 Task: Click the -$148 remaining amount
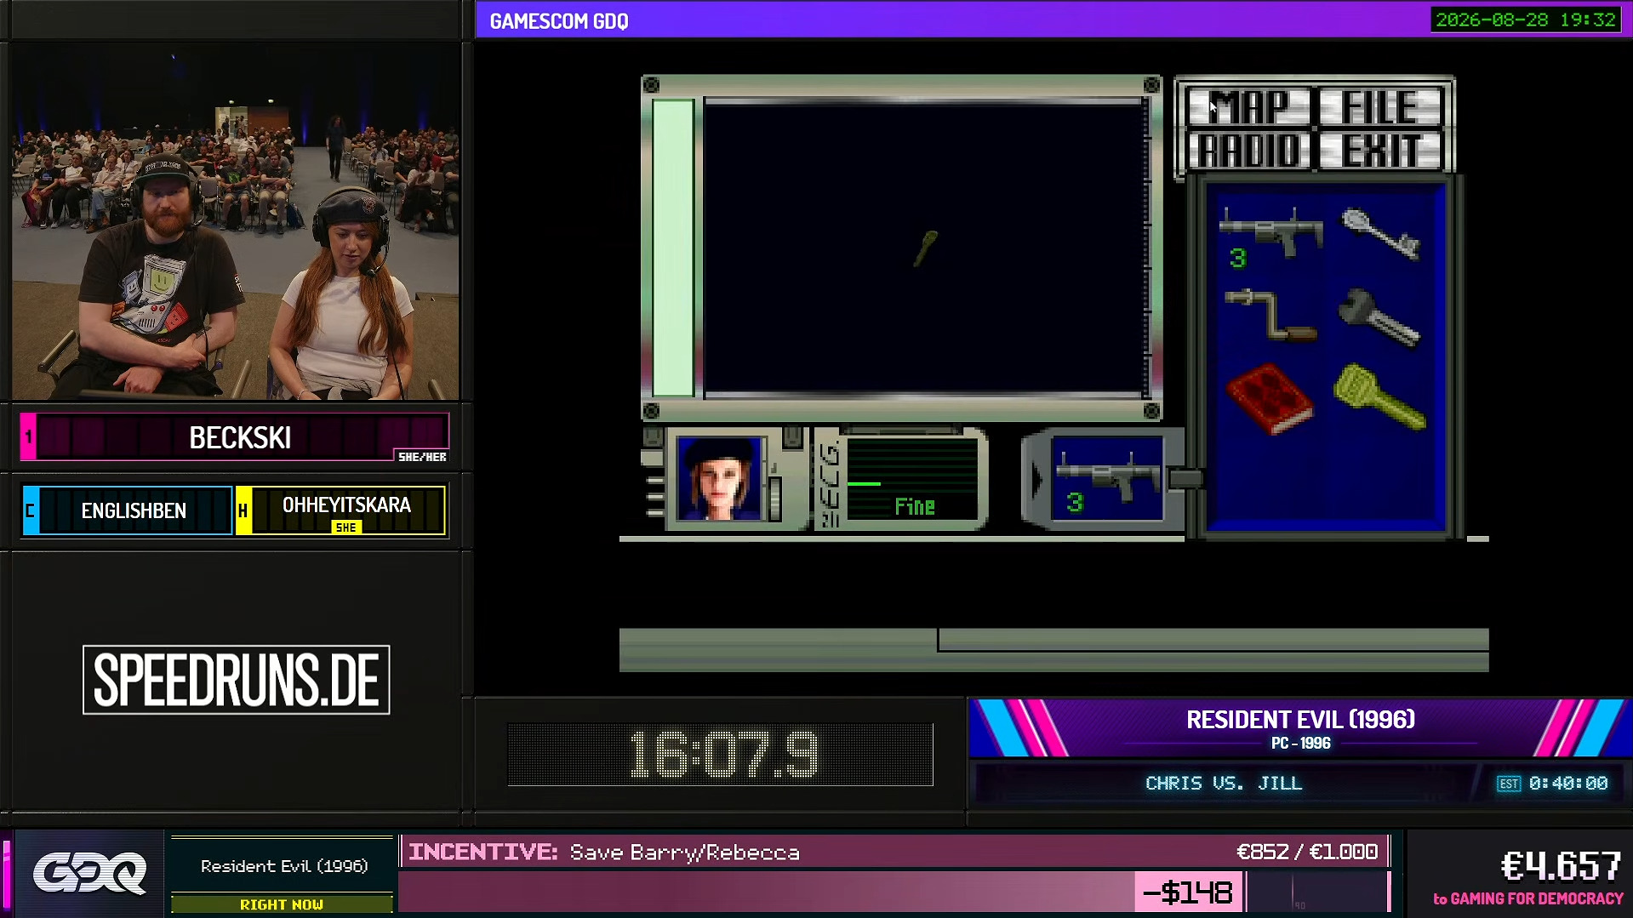tap(1189, 892)
